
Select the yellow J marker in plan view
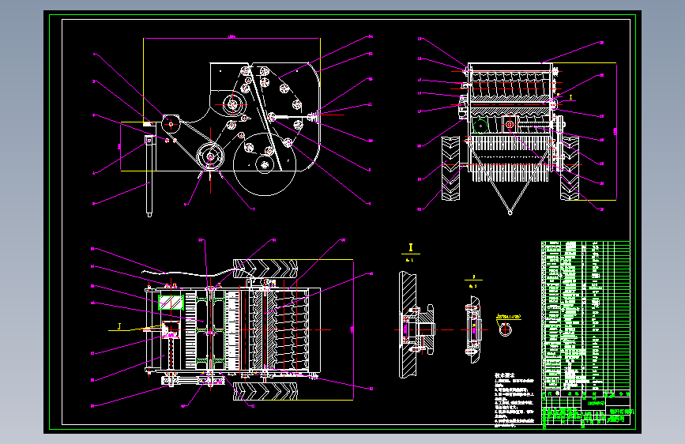click(119, 327)
